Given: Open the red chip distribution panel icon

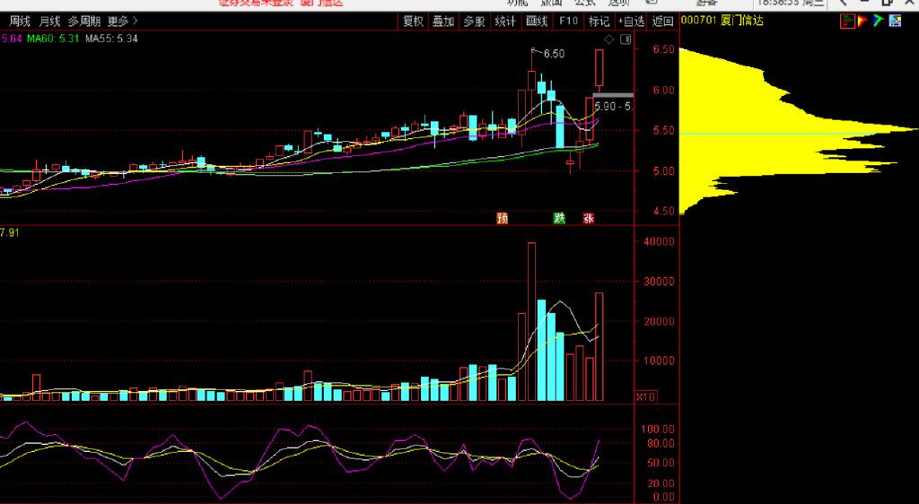Looking at the screenshot, I should pyautogui.click(x=847, y=21).
